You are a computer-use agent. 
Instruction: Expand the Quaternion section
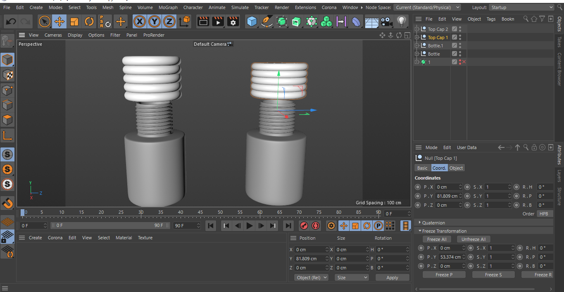(x=433, y=223)
